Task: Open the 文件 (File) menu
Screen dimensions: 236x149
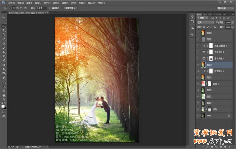Action: point(11,2)
